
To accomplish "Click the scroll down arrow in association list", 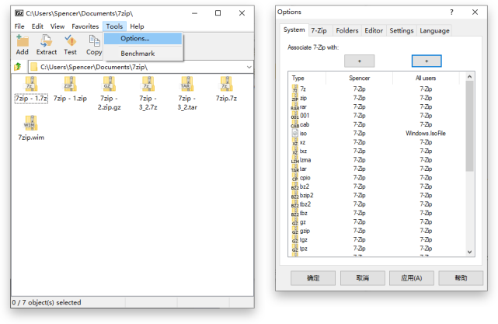I will [470, 252].
